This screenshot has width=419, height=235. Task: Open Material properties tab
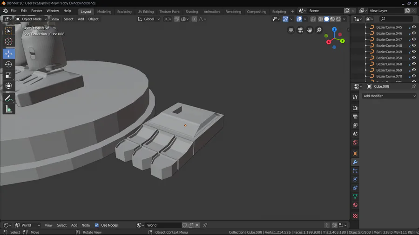[x=355, y=205]
